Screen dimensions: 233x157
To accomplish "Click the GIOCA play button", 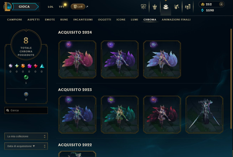I will pos(25,7).
